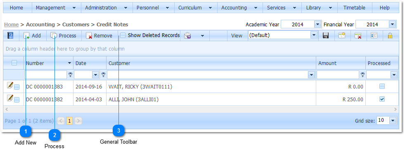
Task: Click the Add credit note button
Action: tap(33, 35)
